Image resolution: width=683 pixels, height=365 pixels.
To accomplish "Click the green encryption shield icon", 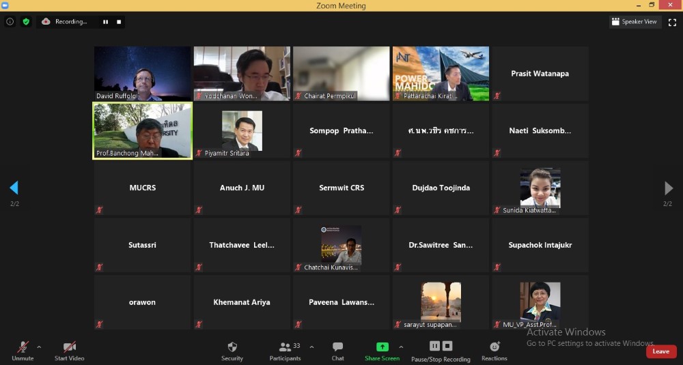I will click(26, 22).
